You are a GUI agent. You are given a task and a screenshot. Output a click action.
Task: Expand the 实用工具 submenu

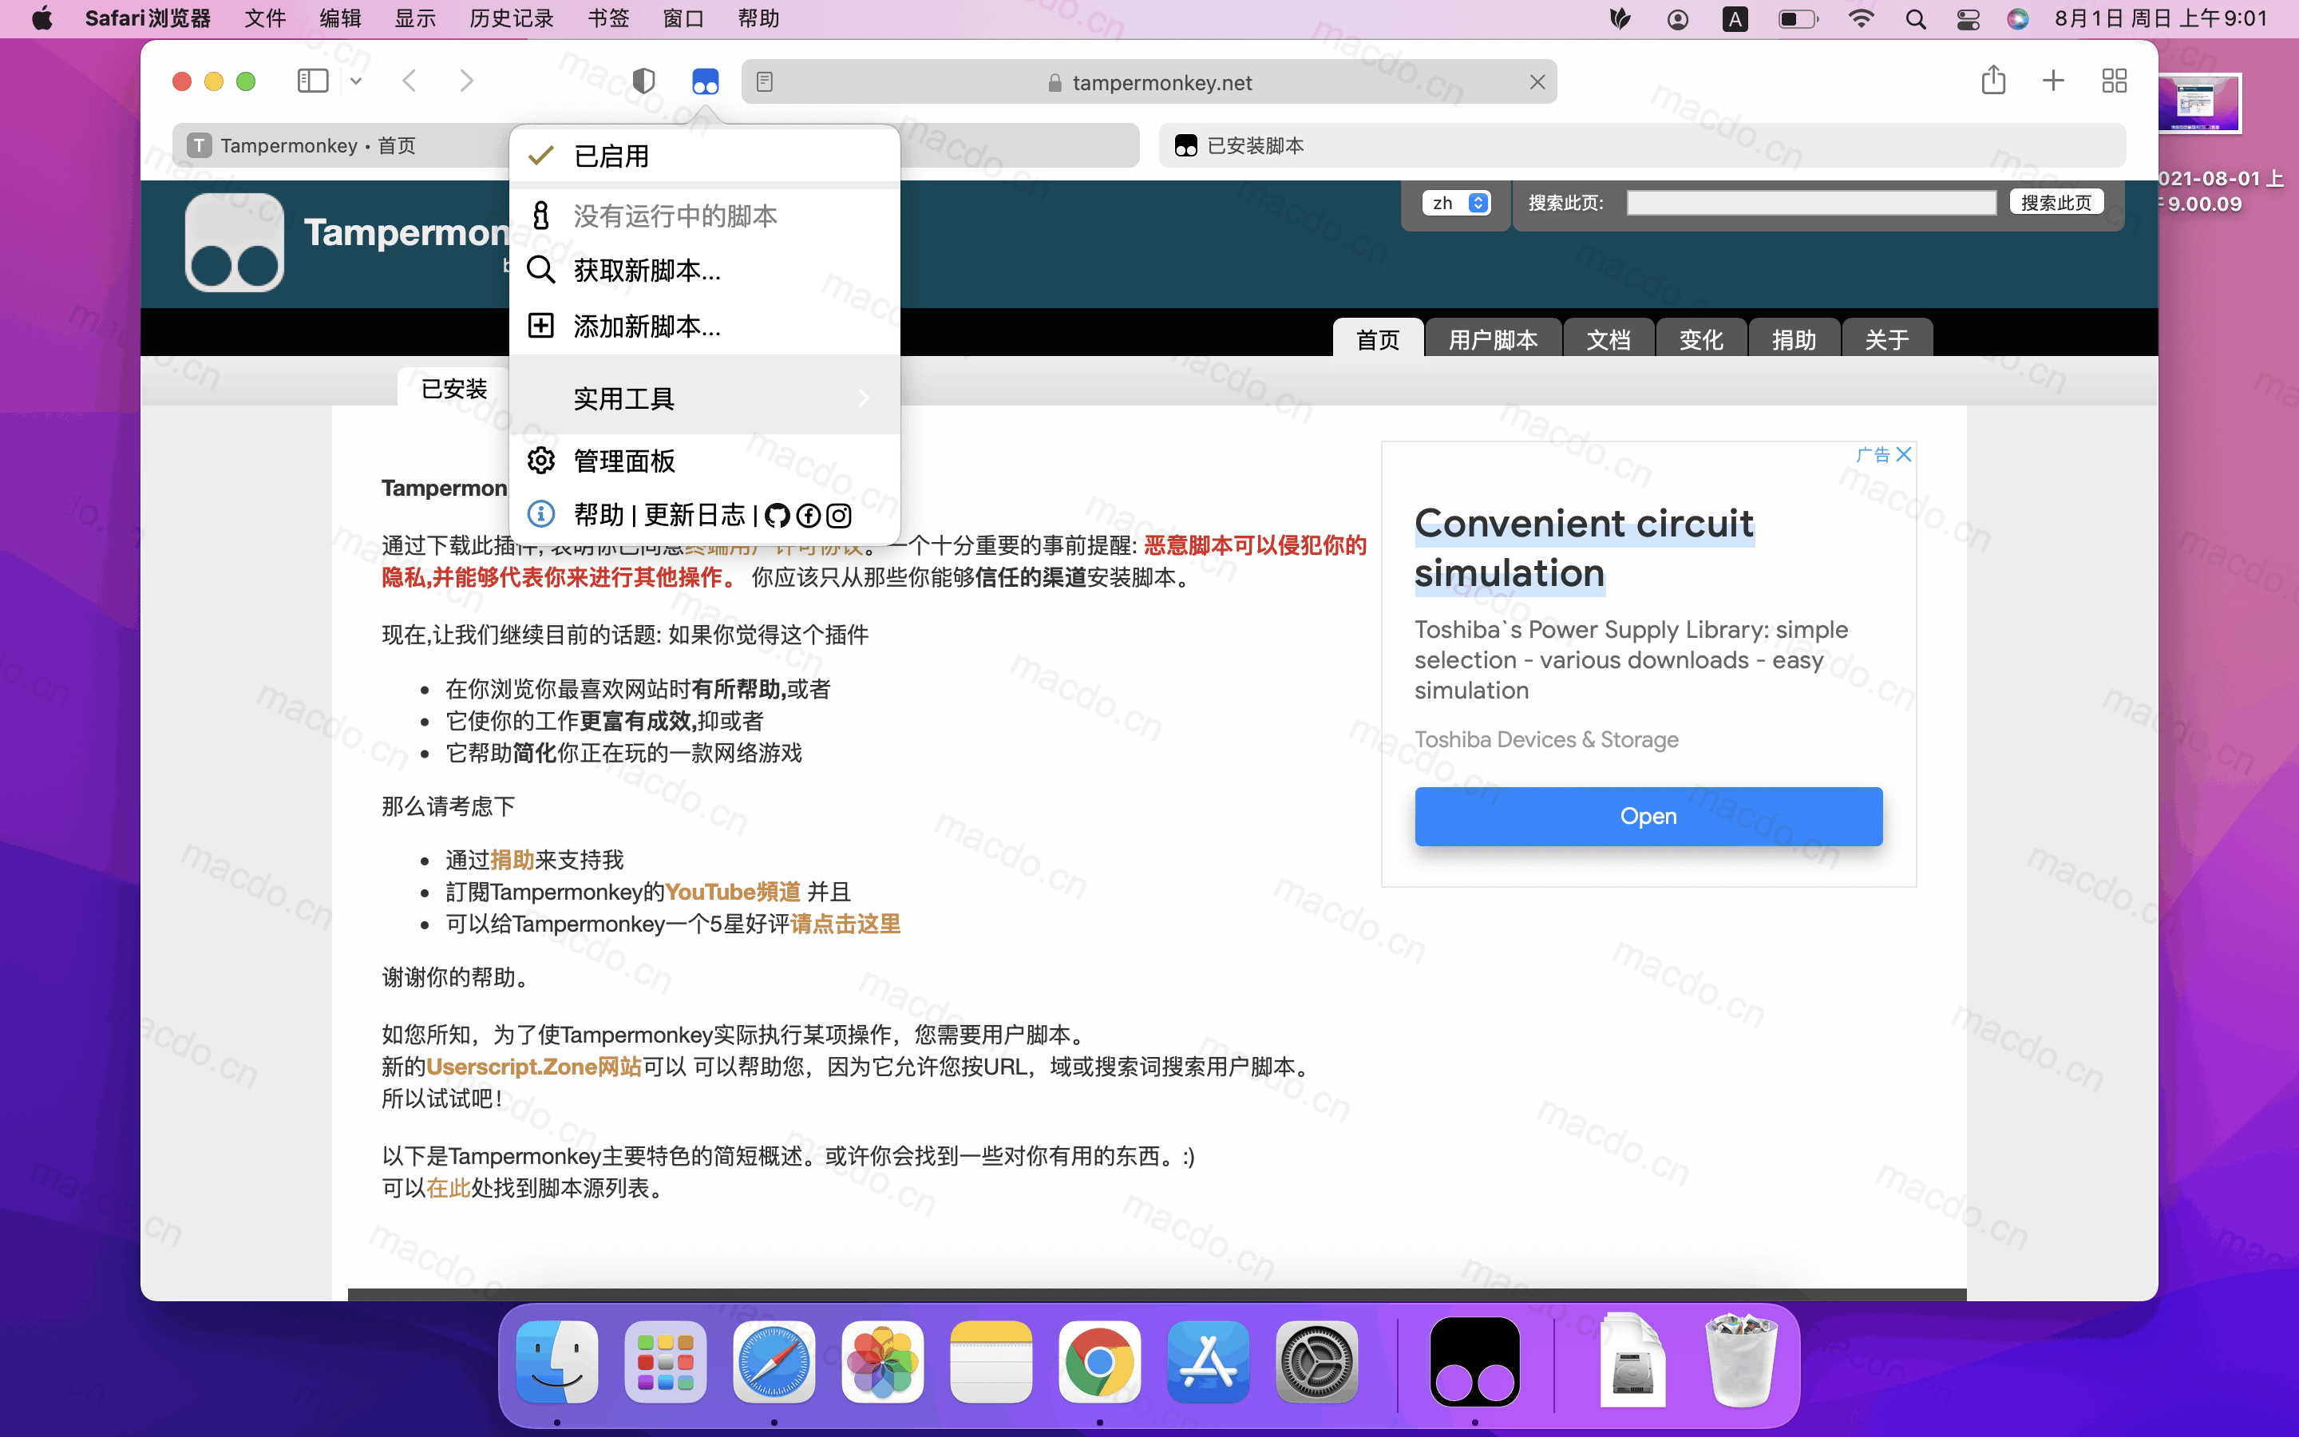pos(705,398)
